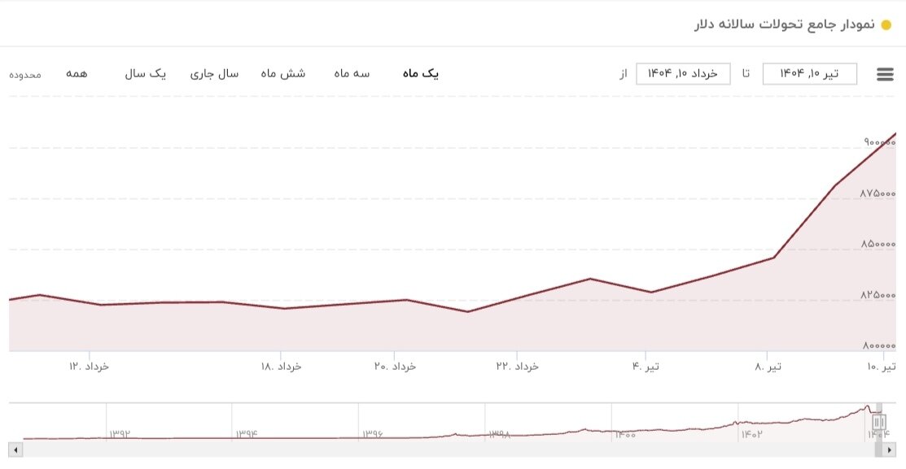Select the یک ماه range
Viewport: 906px width, 469px height.
coord(420,74)
